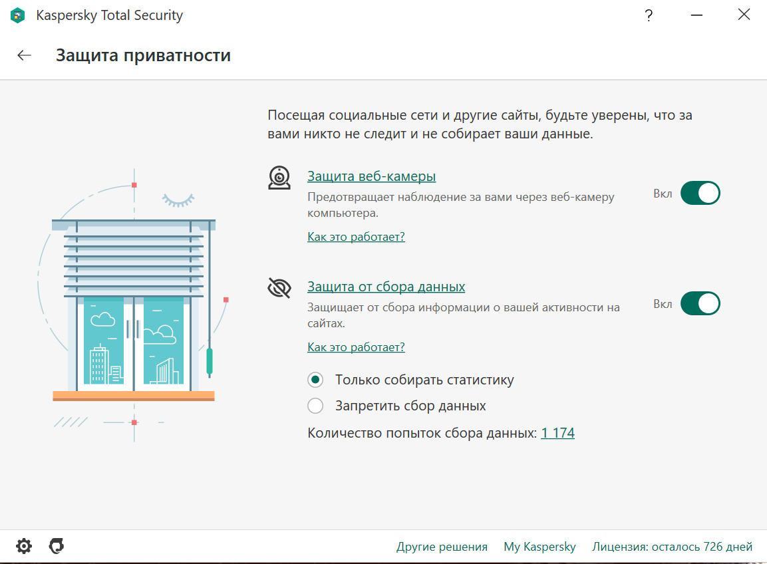
Task: Click Лицензия: осталось 726 дней link
Action: click(x=672, y=547)
